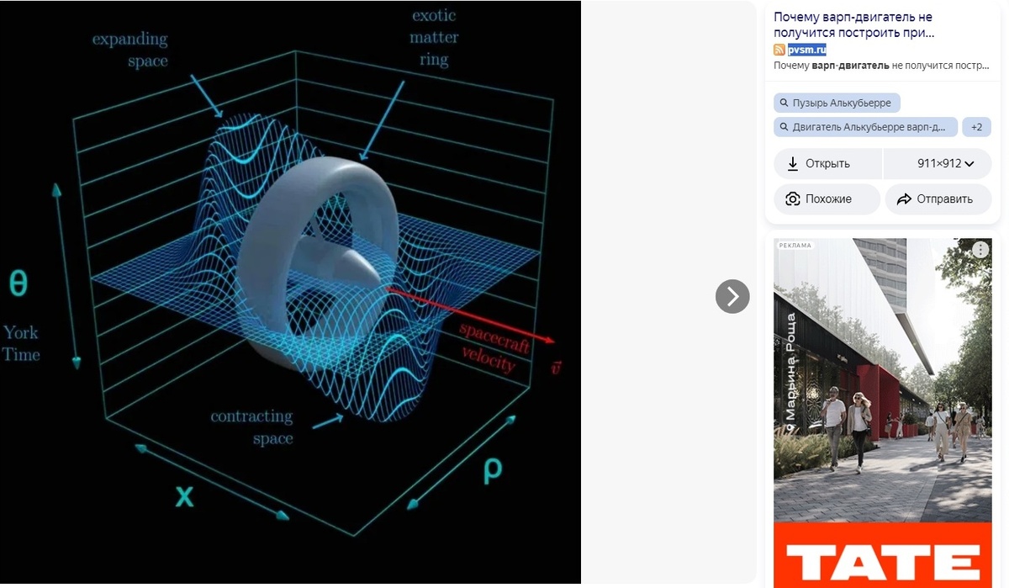Click the magnifier icon in Пузырь Алькубьерре tag
The image size is (1009, 588).
pos(784,103)
